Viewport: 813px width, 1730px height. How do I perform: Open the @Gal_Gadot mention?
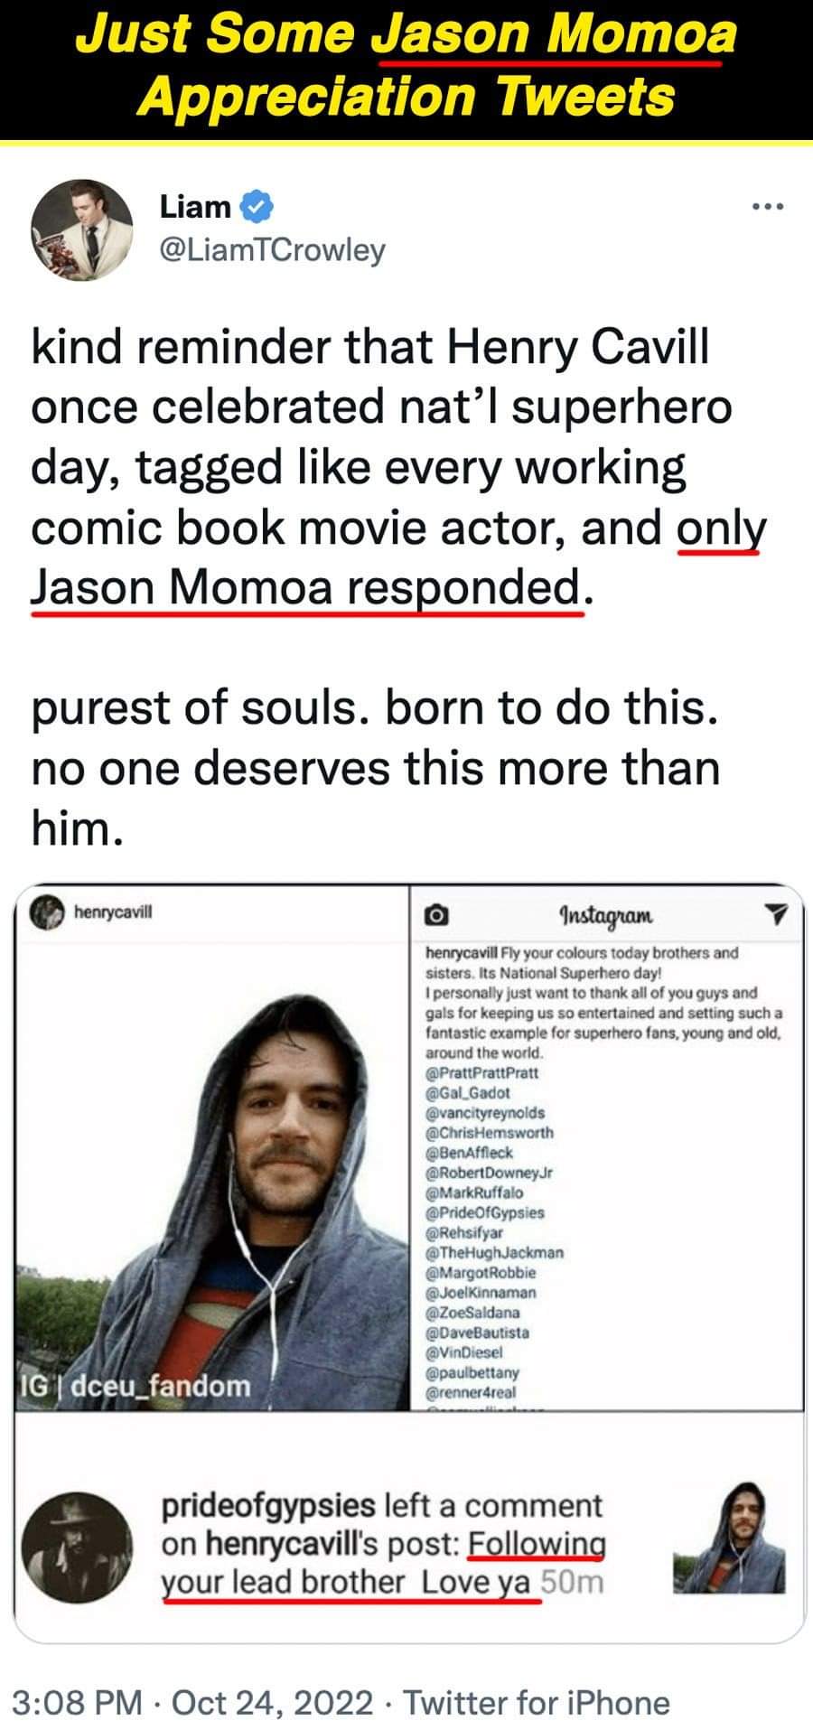pos(468,1092)
